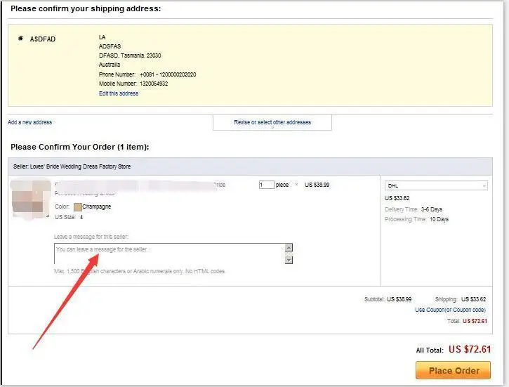The width and height of the screenshot is (509, 387).
Task: Open Revise or select other addresses
Action: point(272,122)
